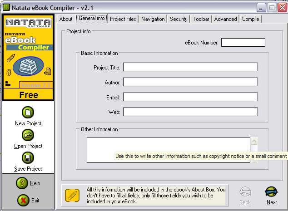
Task: Click the red X Exit icon
Action: (x=23, y=200)
